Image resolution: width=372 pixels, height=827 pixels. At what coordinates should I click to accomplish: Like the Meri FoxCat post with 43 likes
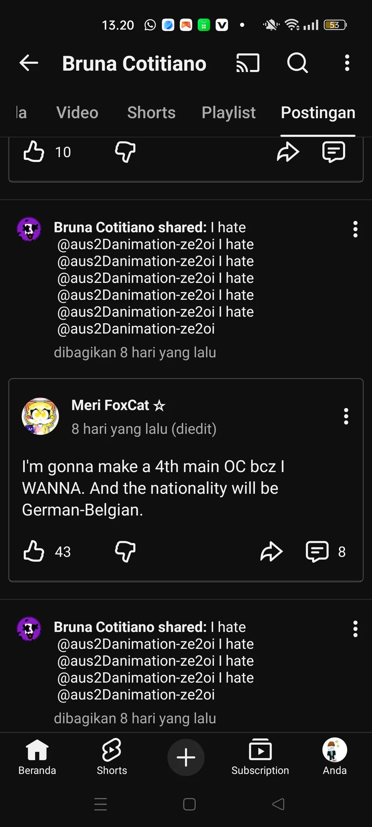[34, 551]
